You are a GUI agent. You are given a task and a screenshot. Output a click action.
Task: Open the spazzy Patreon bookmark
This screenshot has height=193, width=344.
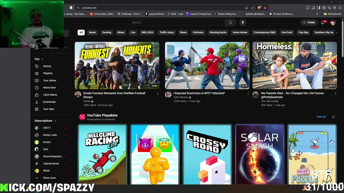click(x=155, y=14)
